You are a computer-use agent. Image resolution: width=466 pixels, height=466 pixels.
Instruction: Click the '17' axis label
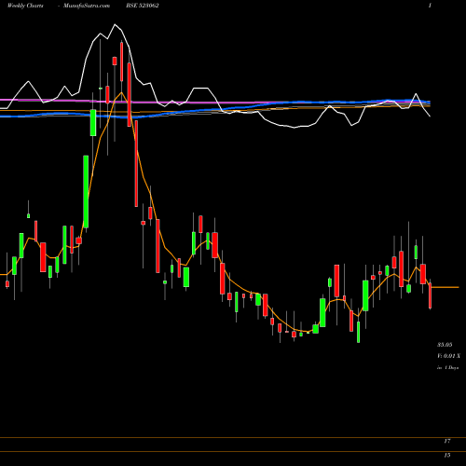coord(447,441)
